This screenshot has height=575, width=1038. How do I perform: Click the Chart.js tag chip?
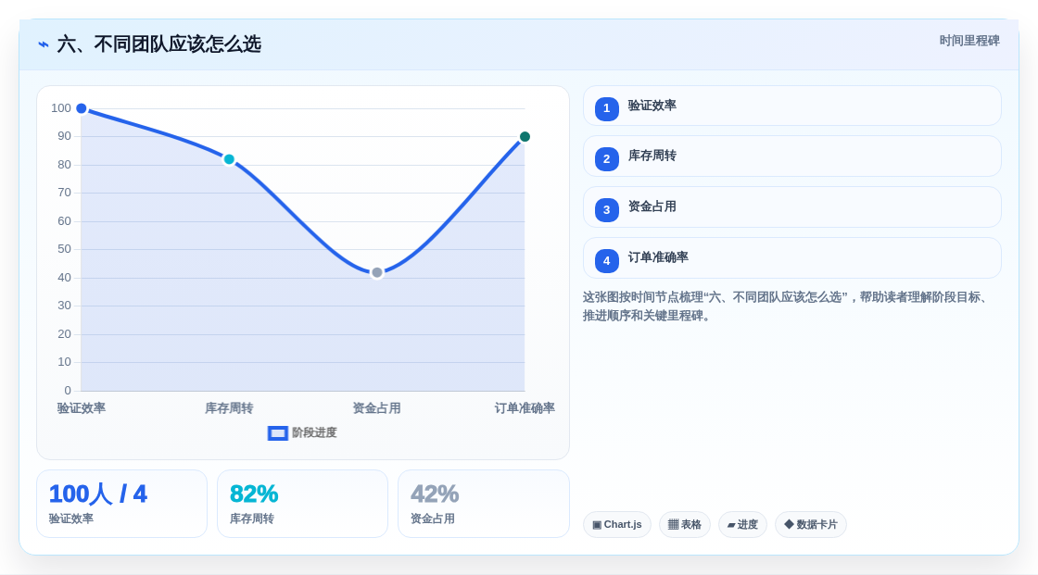[x=617, y=525]
